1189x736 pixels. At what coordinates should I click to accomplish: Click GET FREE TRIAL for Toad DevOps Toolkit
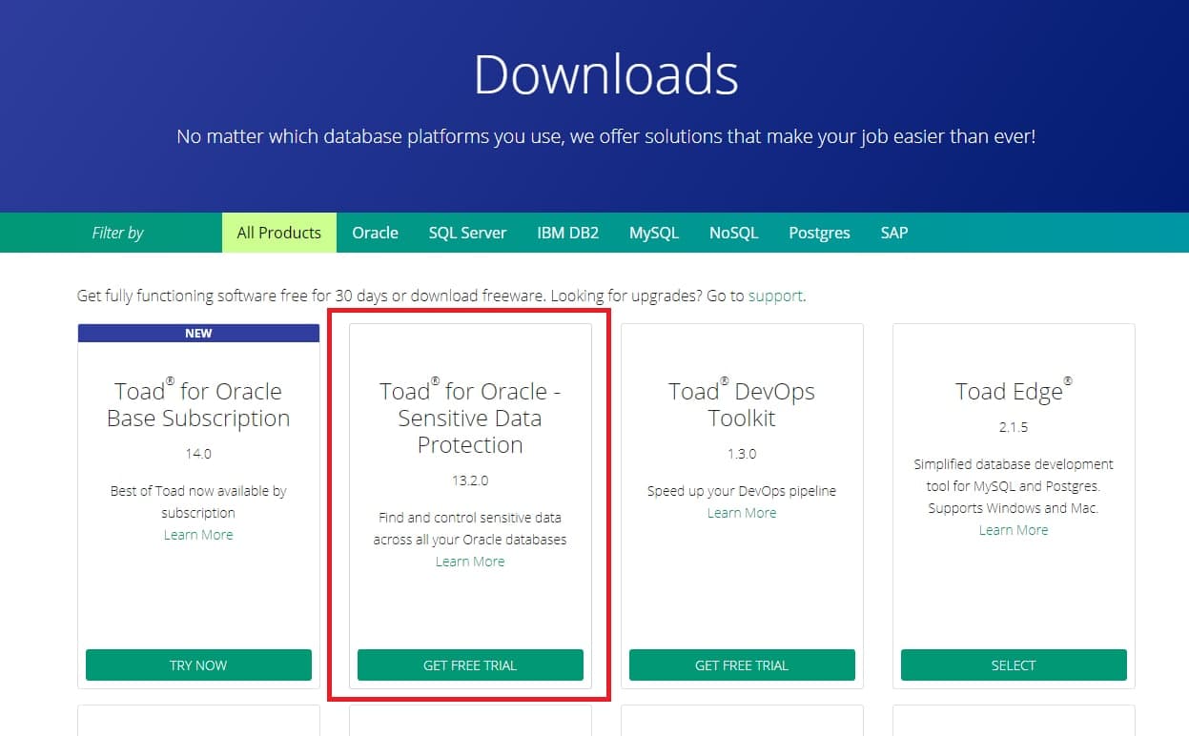pos(742,665)
